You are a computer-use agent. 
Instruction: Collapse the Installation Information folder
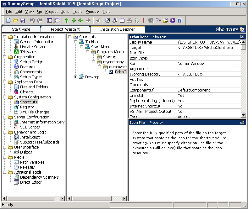(x=5, y=37)
